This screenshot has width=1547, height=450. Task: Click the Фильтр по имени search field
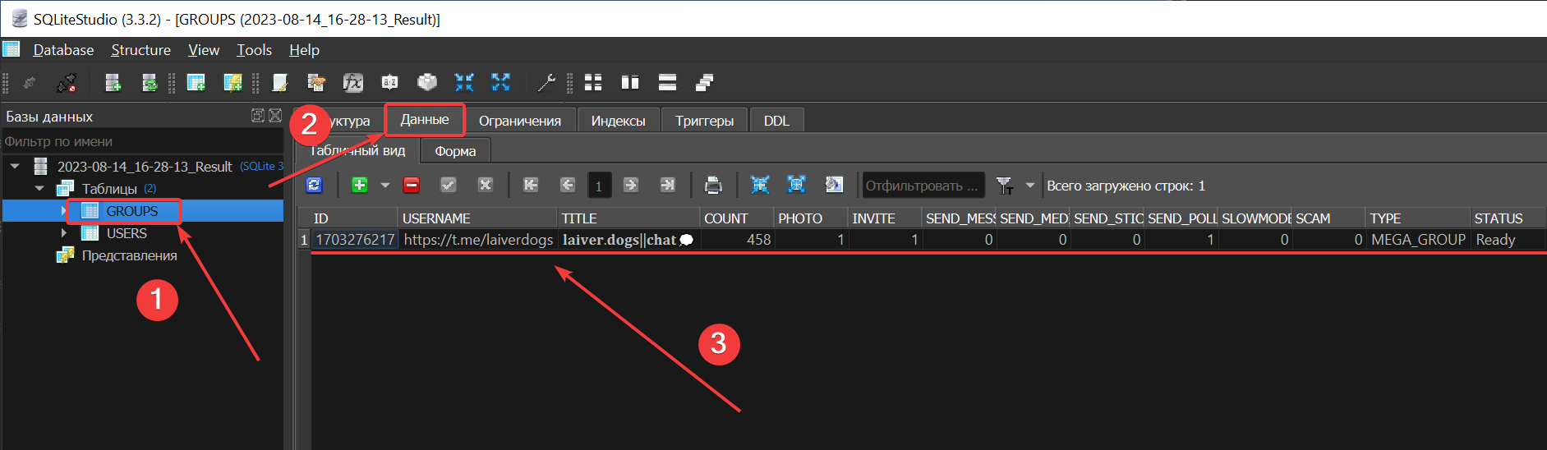pyautogui.click(x=140, y=141)
